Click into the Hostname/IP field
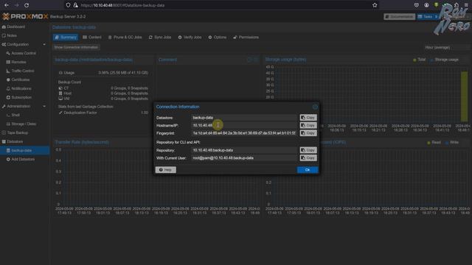 (244, 125)
